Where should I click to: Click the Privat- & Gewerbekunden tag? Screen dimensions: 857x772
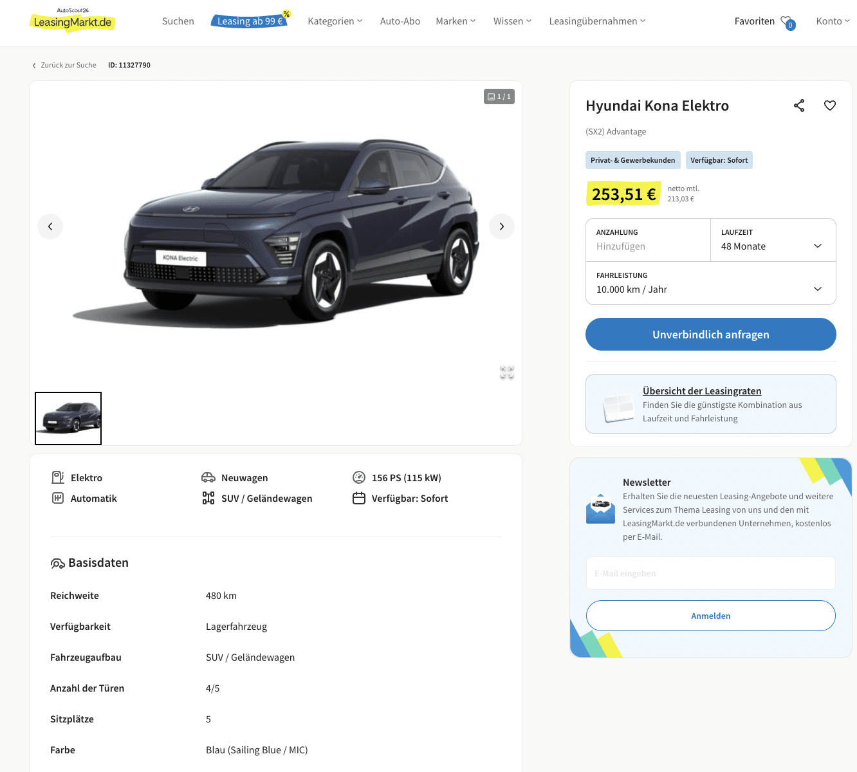point(633,160)
